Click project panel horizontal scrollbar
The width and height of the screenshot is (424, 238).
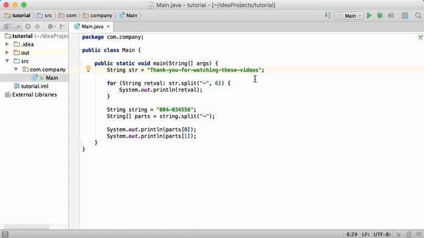(x=26, y=227)
